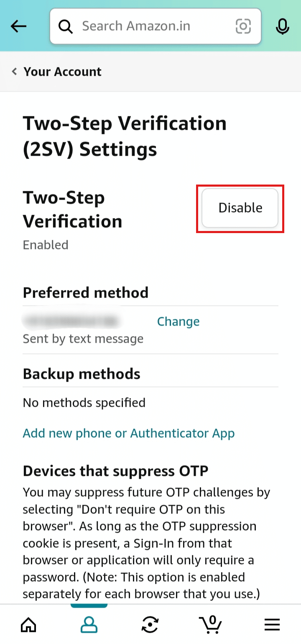This screenshot has height=644, width=301.
Task: Tap the back arrow in the header
Action: tap(18, 26)
